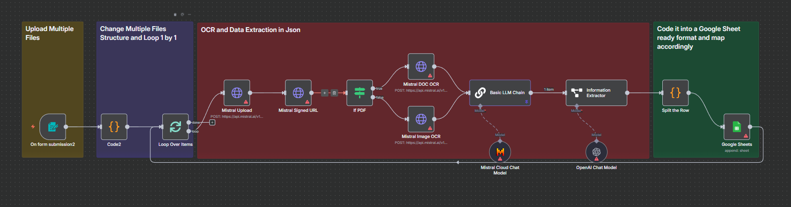Select the OCR and Data Extraction in Json title
The height and width of the screenshot is (207, 791).
click(251, 30)
